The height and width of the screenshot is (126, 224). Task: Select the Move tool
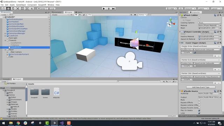(x=8, y=9)
